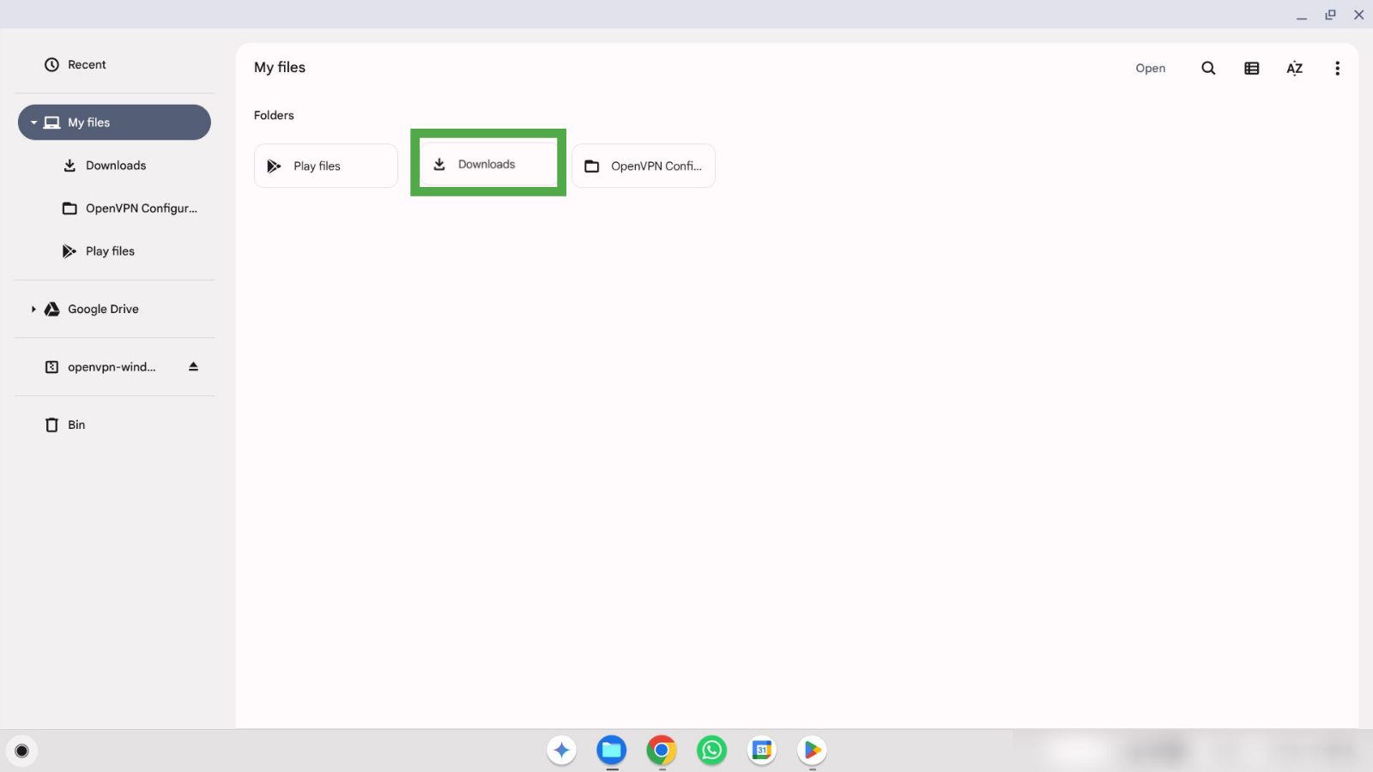Click the Files app icon on shelf
This screenshot has height=772, width=1373.
[x=612, y=751]
